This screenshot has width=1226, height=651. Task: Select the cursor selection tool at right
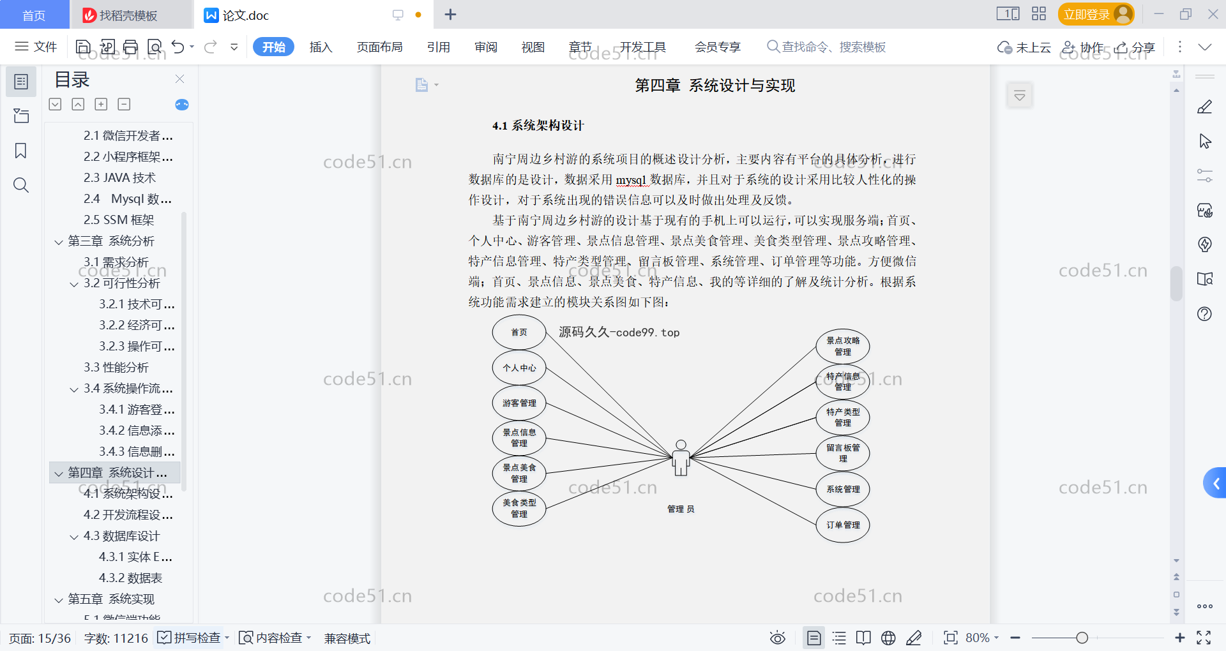click(1205, 141)
